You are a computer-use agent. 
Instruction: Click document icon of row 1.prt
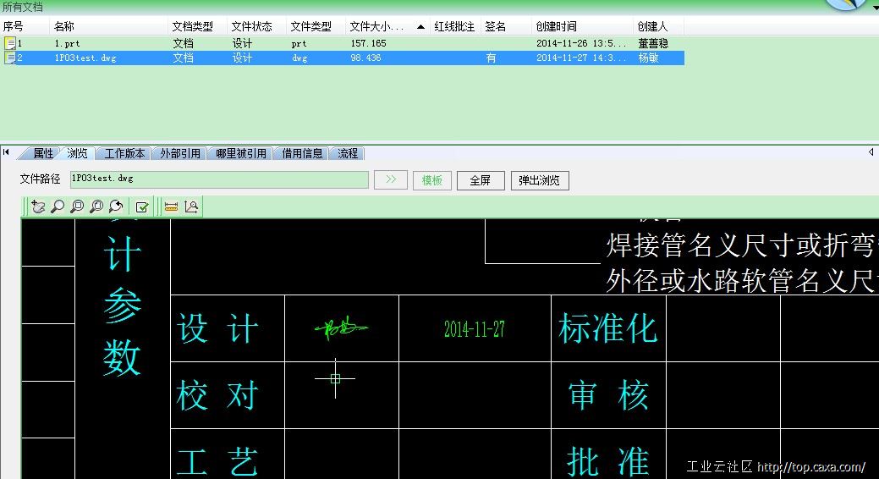[x=9, y=43]
